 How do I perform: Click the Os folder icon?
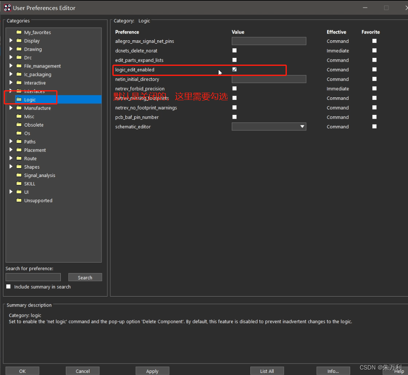pyautogui.click(x=19, y=133)
